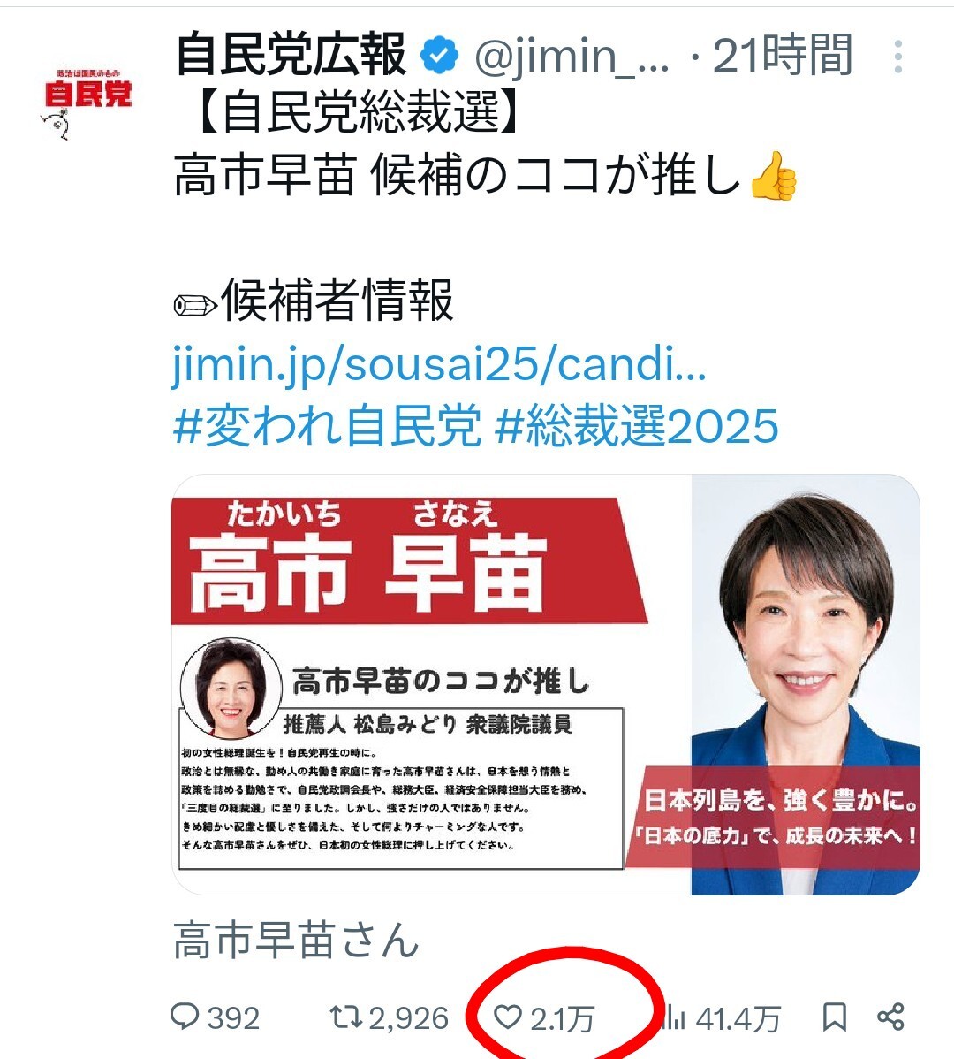Click the 41.4万 views count

(x=738, y=1018)
